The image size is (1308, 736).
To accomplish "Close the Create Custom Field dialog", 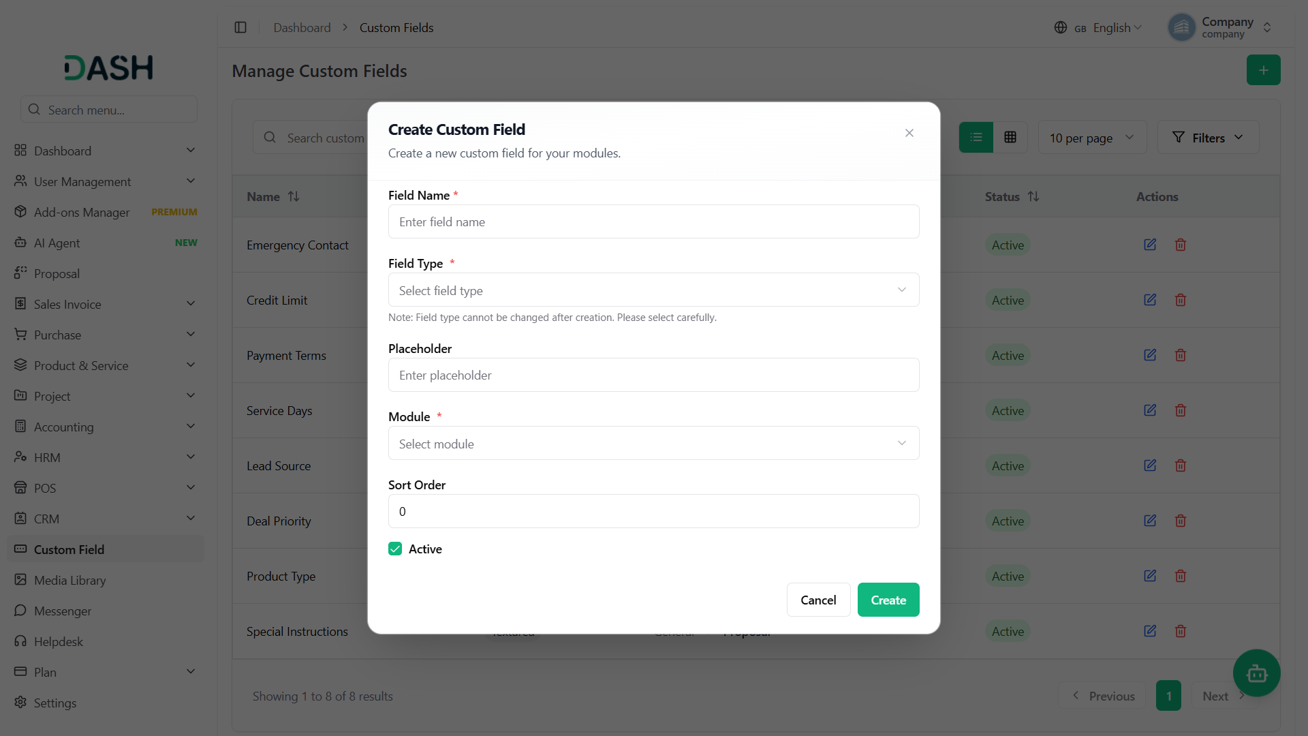I will pyautogui.click(x=909, y=133).
